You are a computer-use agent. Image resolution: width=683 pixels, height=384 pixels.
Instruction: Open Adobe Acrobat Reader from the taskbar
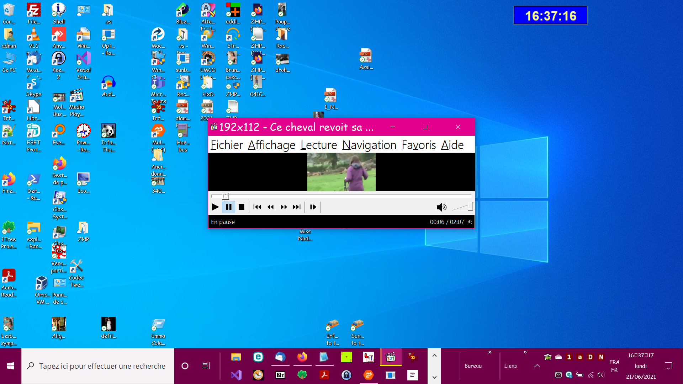pos(324,375)
